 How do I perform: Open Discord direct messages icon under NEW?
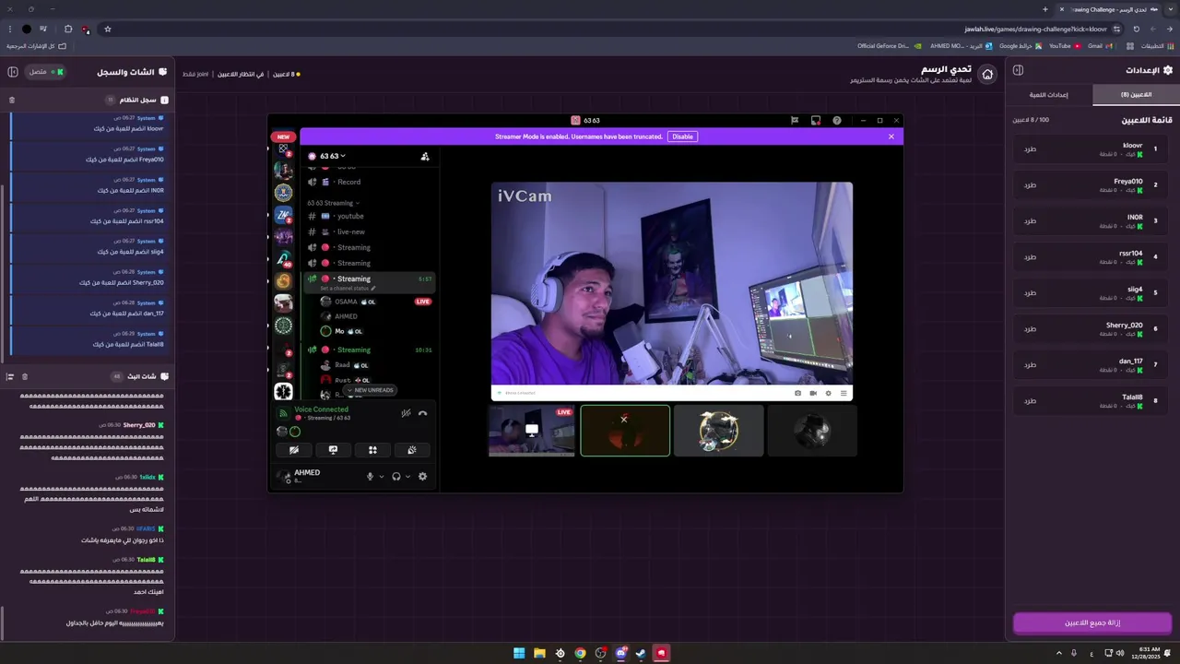[283, 149]
